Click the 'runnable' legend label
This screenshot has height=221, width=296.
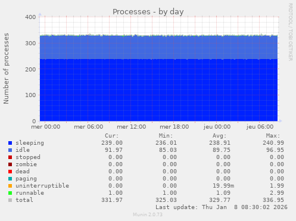pos(30,193)
